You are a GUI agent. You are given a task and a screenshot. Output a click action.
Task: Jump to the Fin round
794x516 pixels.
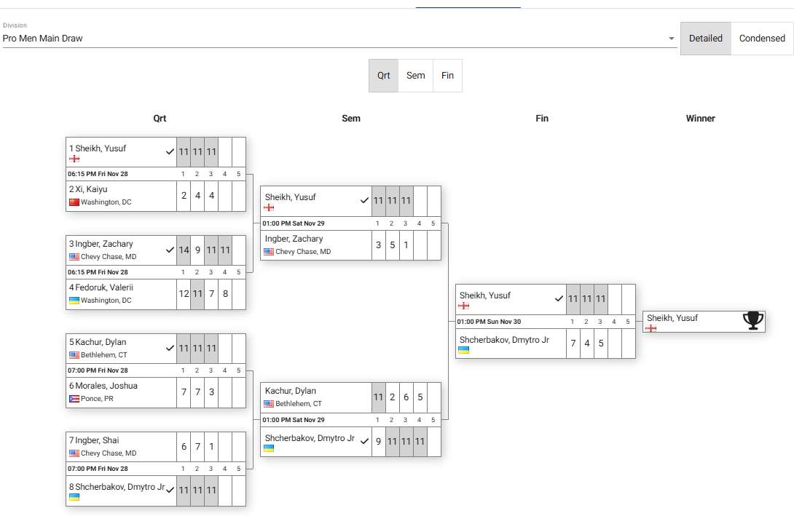click(x=447, y=76)
